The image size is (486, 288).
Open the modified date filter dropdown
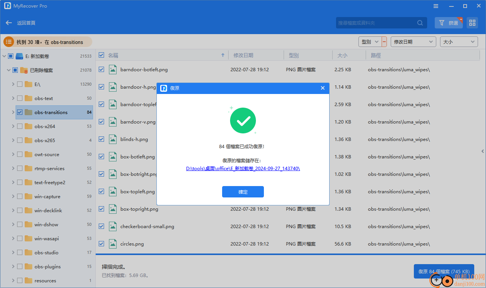(x=413, y=42)
